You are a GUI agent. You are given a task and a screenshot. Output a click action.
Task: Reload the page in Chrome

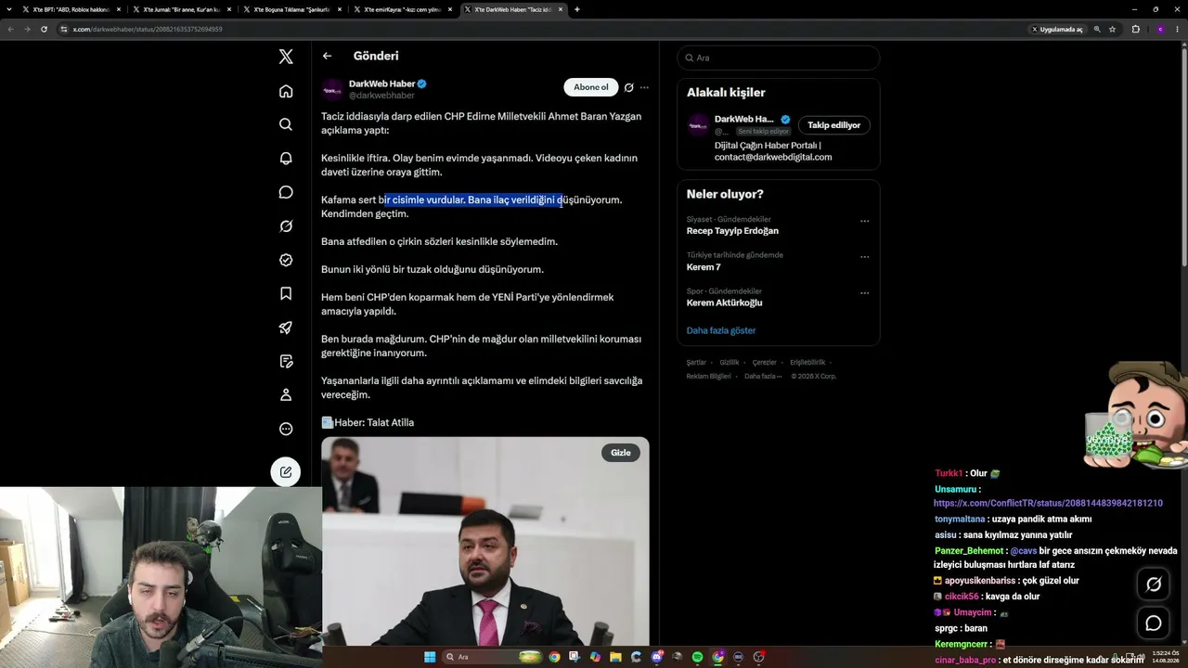(x=44, y=29)
